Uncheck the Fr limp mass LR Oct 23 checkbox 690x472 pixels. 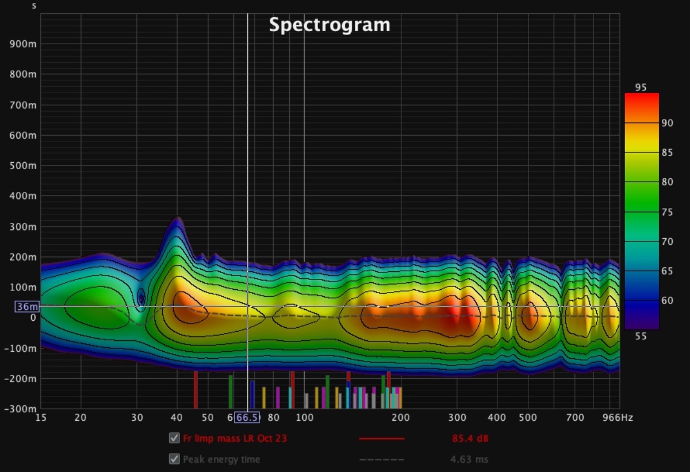click(x=174, y=439)
